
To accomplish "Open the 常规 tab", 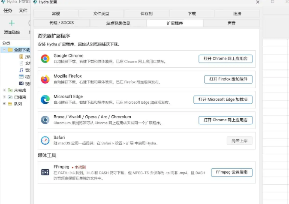I will tap(56, 14).
